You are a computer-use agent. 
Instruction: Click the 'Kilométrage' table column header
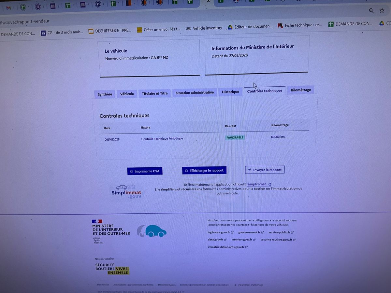pyautogui.click(x=280, y=125)
